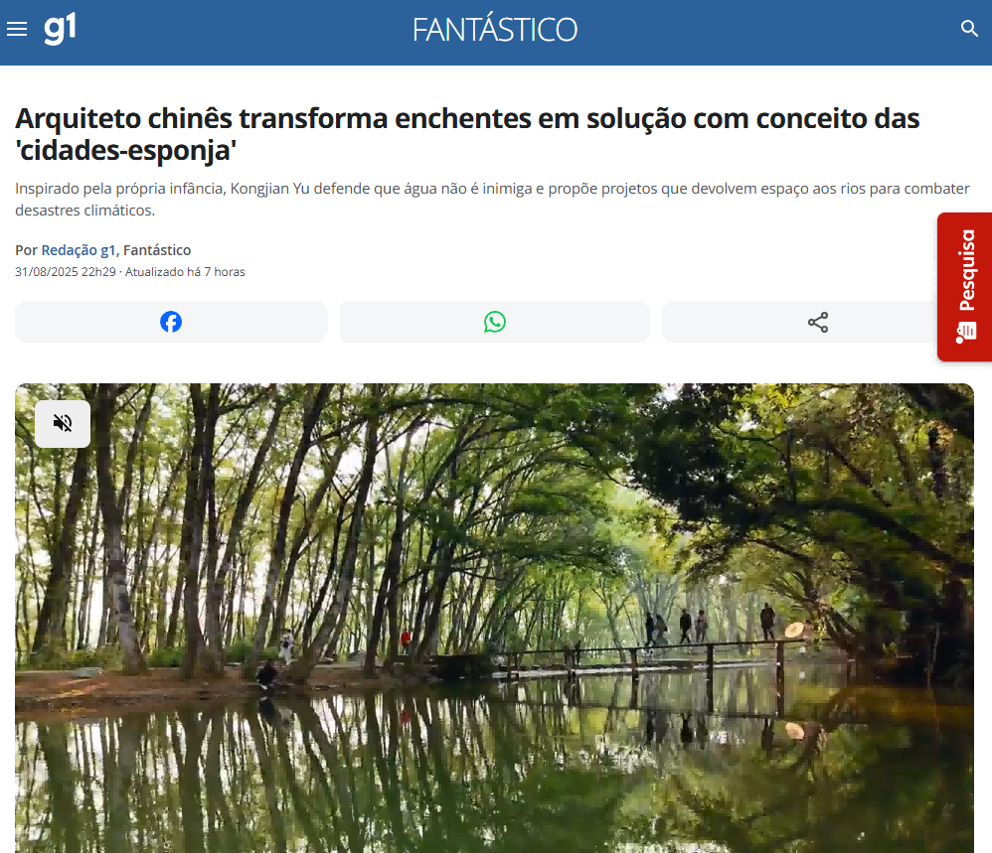Click the publication date 31/08/2025 22h29
992x853 pixels.
tap(66, 272)
